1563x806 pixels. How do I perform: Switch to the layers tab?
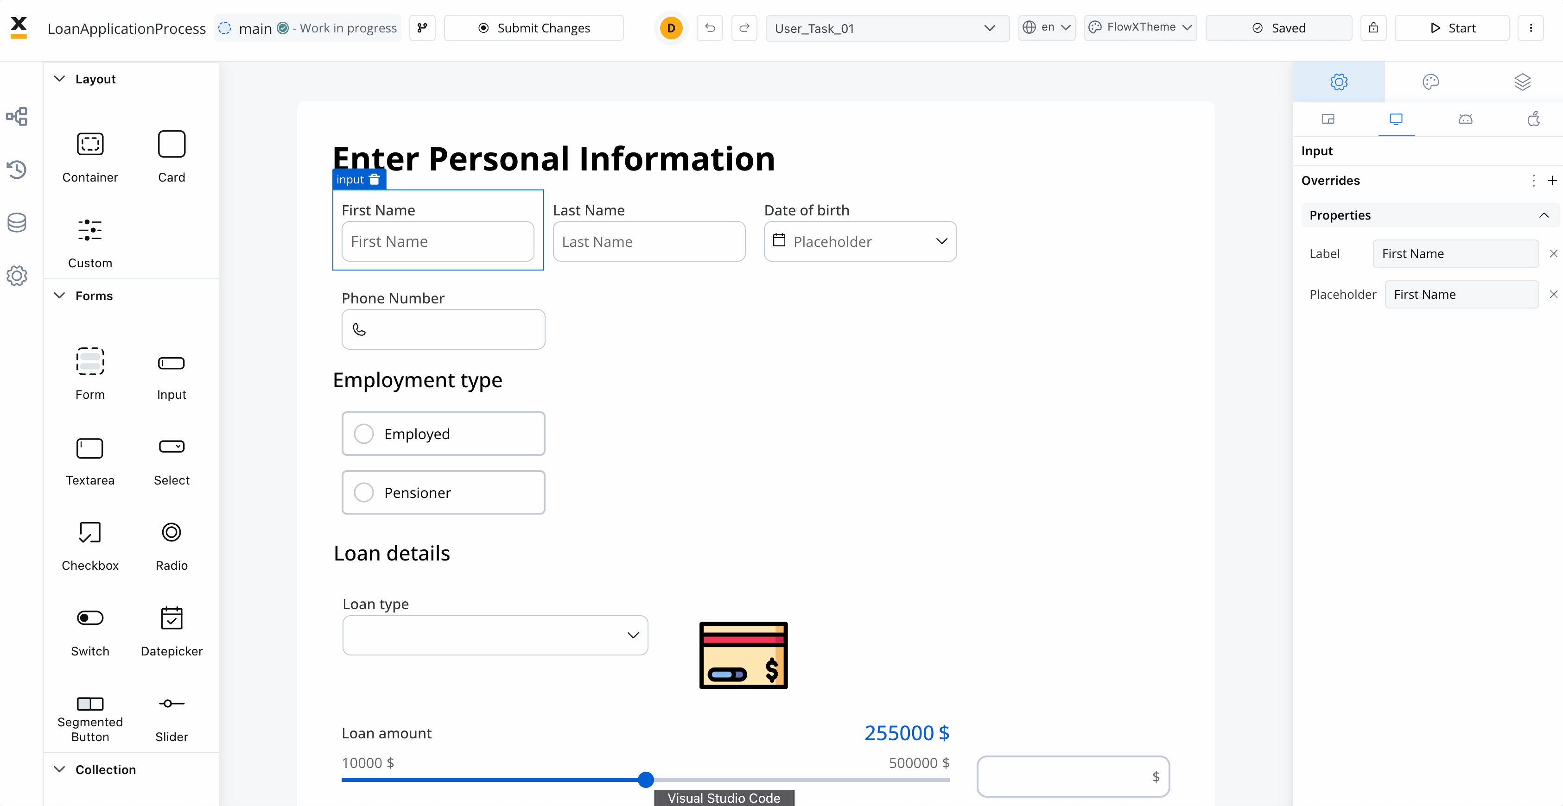click(x=1522, y=81)
